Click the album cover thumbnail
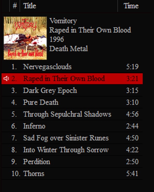 [25, 38]
